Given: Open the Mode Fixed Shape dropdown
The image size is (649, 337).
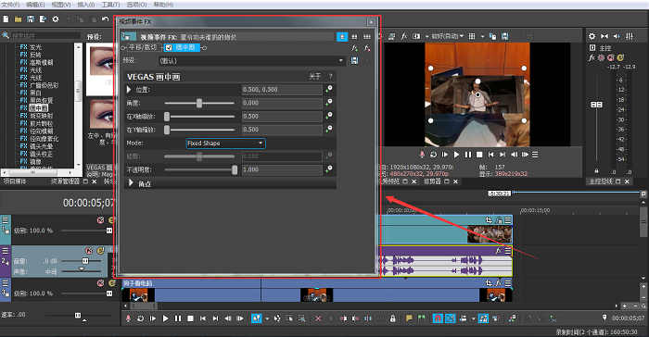Looking at the screenshot, I should pyautogui.click(x=226, y=144).
